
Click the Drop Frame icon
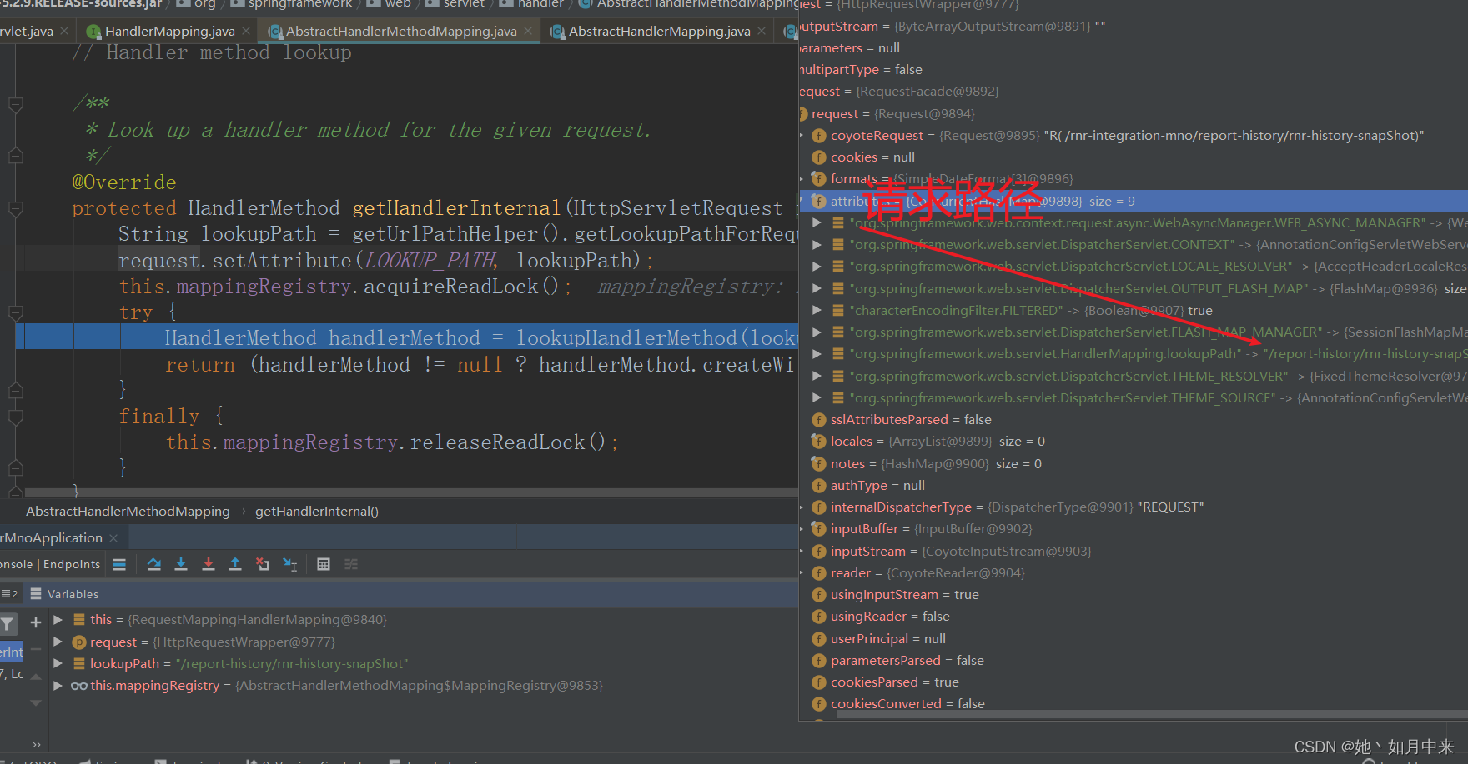(263, 564)
